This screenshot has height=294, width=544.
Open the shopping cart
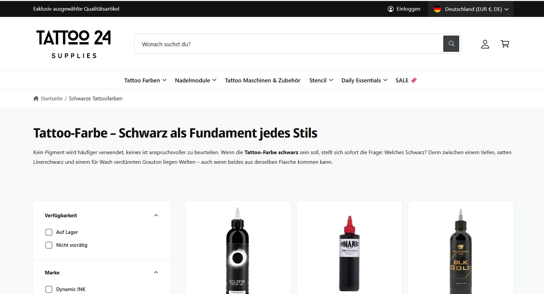[x=505, y=44]
